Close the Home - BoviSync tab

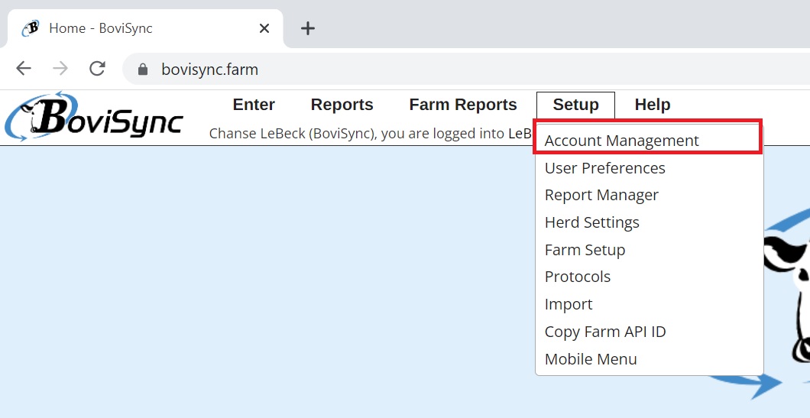coord(264,28)
